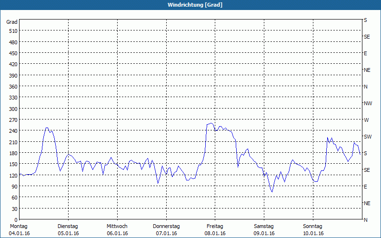Click the top S compass label on the right axis
This screenshot has width=381, height=238.
(365, 20)
